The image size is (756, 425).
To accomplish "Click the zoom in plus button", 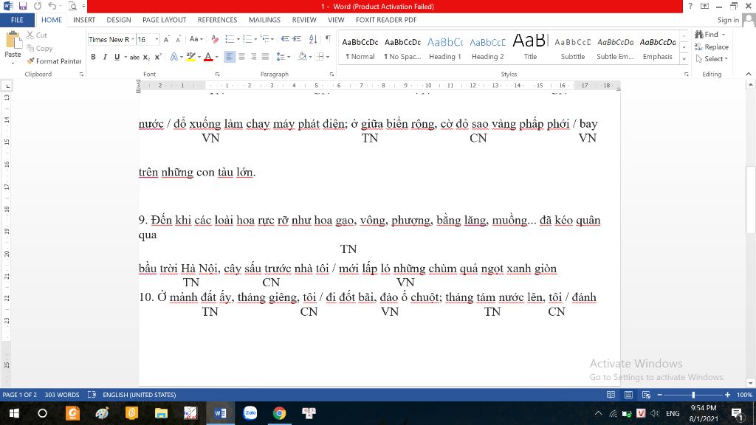I will point(727,395).
